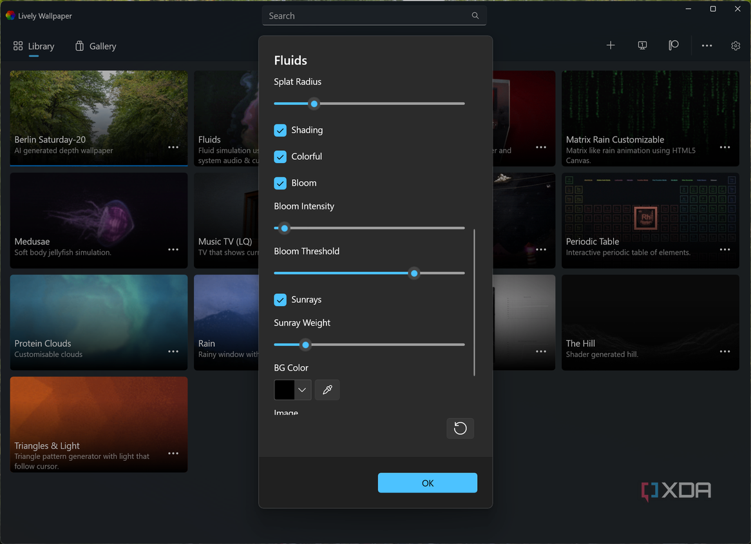Click the Shading label text
The height and width of the screenshot is (544, 751).
307,130
